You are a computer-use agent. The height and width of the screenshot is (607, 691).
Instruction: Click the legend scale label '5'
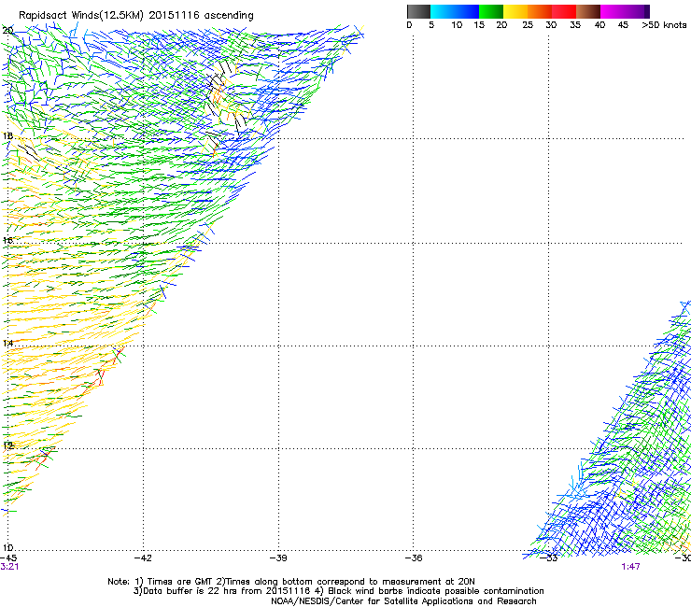coord(431,25)
